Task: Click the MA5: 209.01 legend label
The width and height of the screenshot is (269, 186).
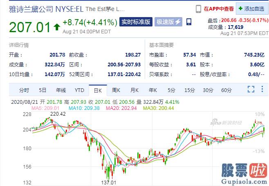Action: (x=45, y=108)
